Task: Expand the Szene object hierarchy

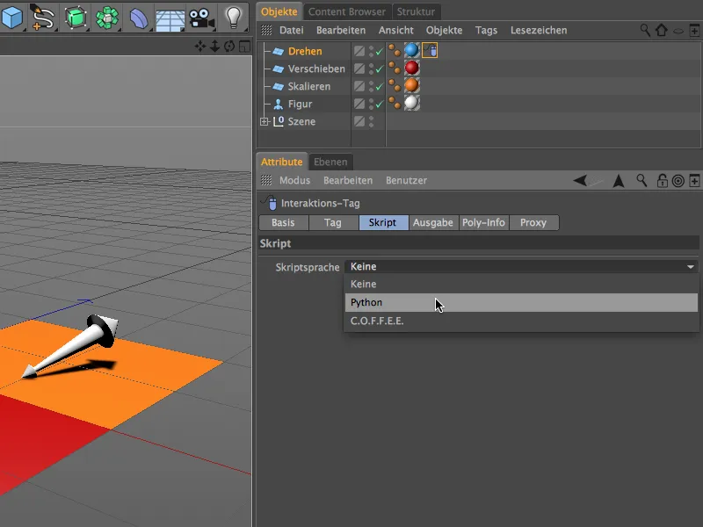Action: pyautogui.click(x=265, y=121)
